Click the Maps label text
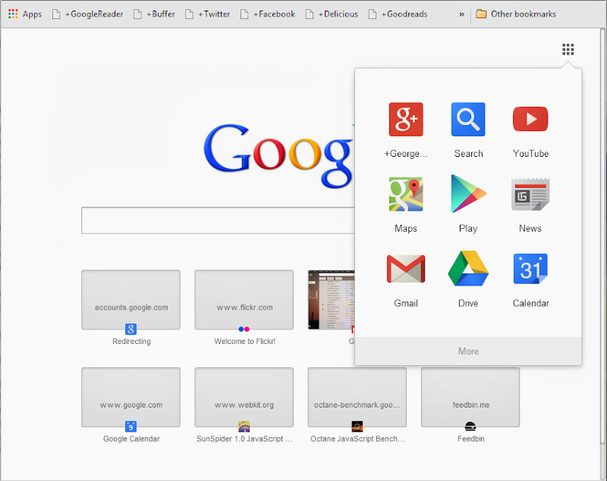This screenshot has width=607, height=481. coord(406,229)
